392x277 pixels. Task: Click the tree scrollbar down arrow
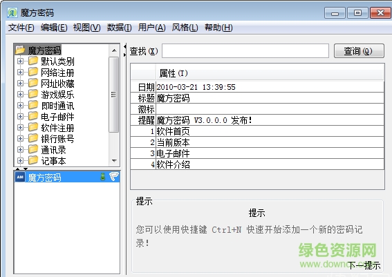(x=114, y=161)
